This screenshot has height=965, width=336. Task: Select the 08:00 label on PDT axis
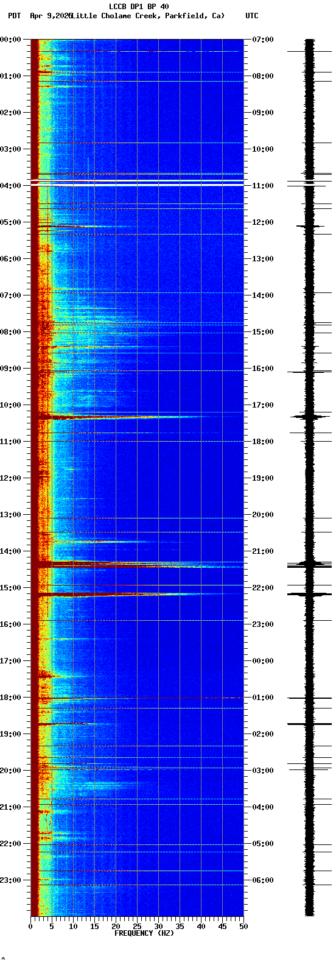click(x=10, y=332)
